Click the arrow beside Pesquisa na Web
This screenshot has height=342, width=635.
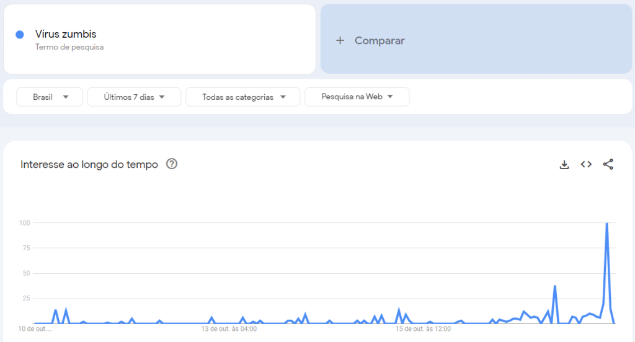click(x=390, y=97)
